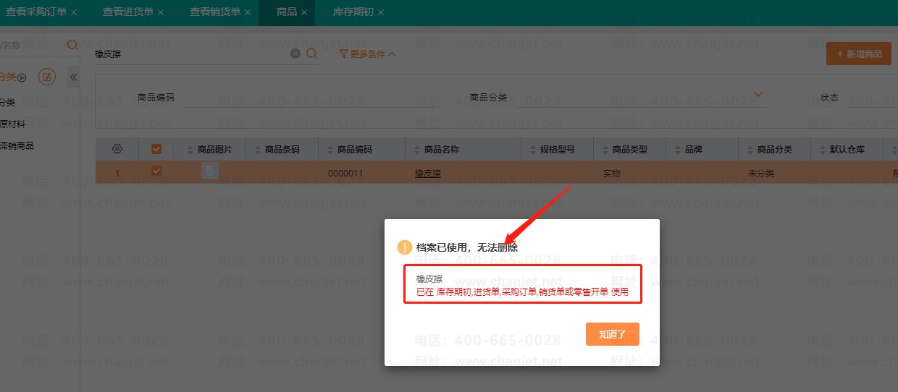This screenshot has width=898, height=392.
Task: Click the 实物 product type cell
Action: point(612,174)
